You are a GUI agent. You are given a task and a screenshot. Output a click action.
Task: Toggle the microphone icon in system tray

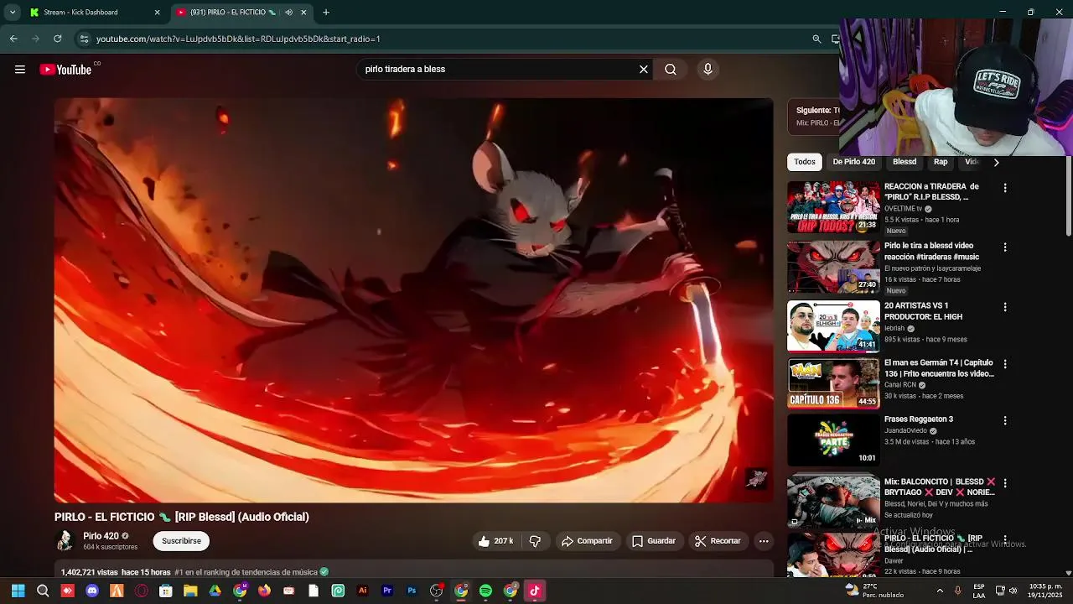pos(958,591)
